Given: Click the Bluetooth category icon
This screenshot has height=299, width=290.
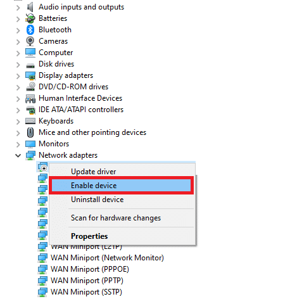Looking at the screenshot, I should (x=30, y=30).
